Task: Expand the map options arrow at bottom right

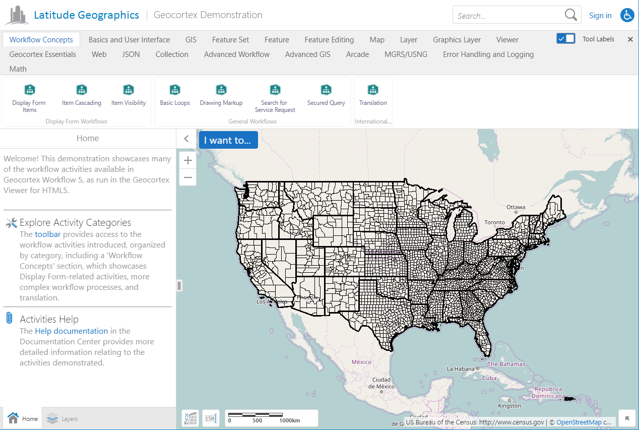Action: tap(627, 418)
